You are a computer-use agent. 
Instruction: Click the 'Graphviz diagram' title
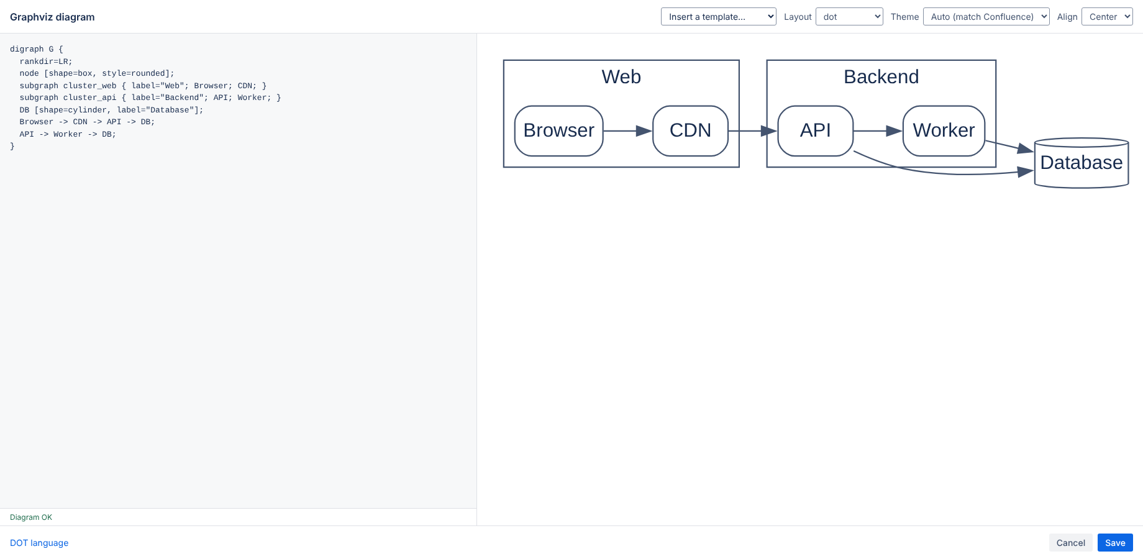pyautogui.click(x=52, y=17)
